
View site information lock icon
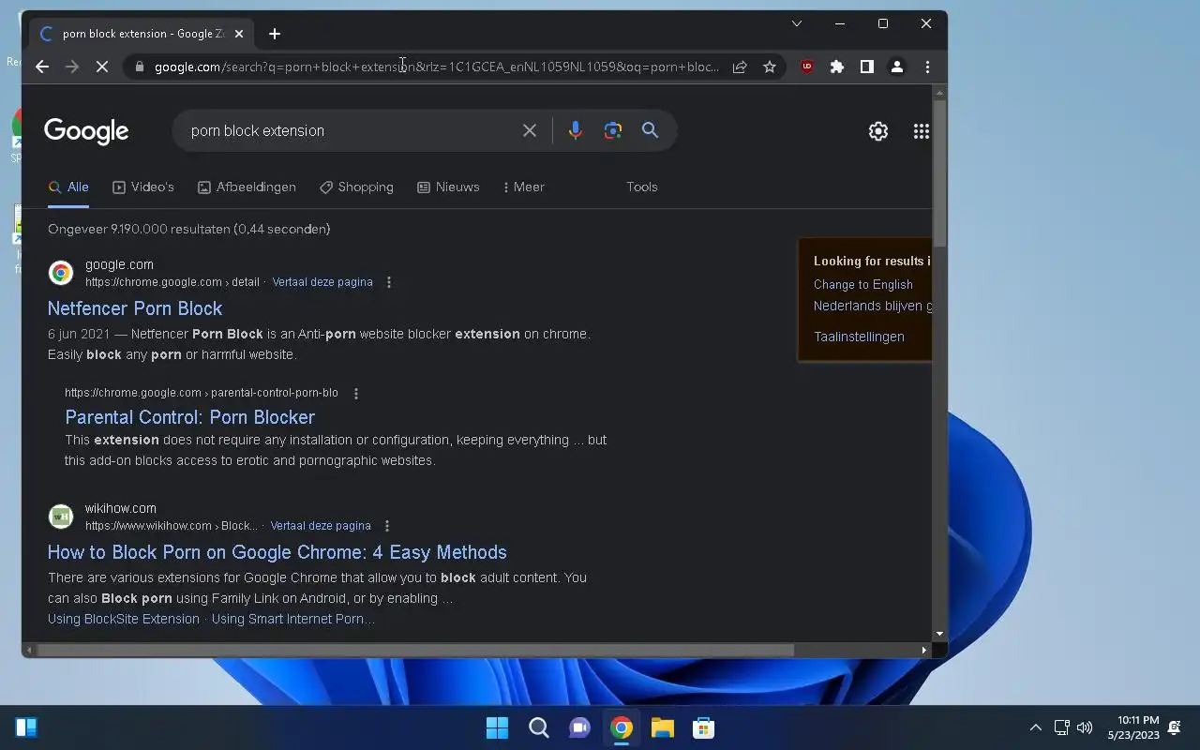point(140,67)
